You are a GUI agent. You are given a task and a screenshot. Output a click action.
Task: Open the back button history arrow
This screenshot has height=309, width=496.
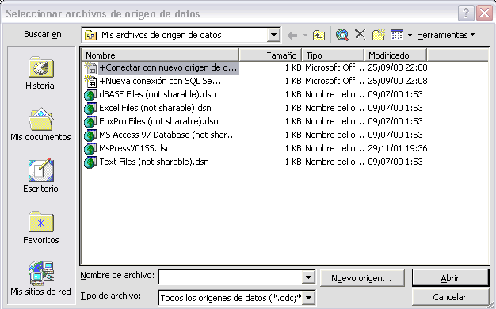(305, 35)
